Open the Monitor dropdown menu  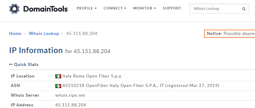point(144,8)
